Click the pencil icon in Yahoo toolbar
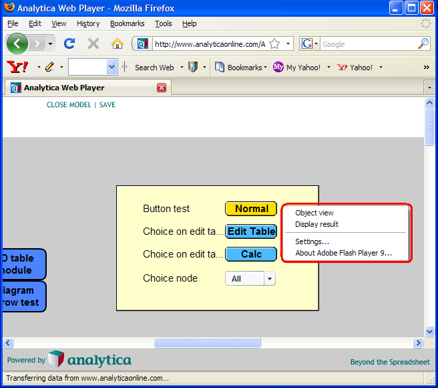 49,67
